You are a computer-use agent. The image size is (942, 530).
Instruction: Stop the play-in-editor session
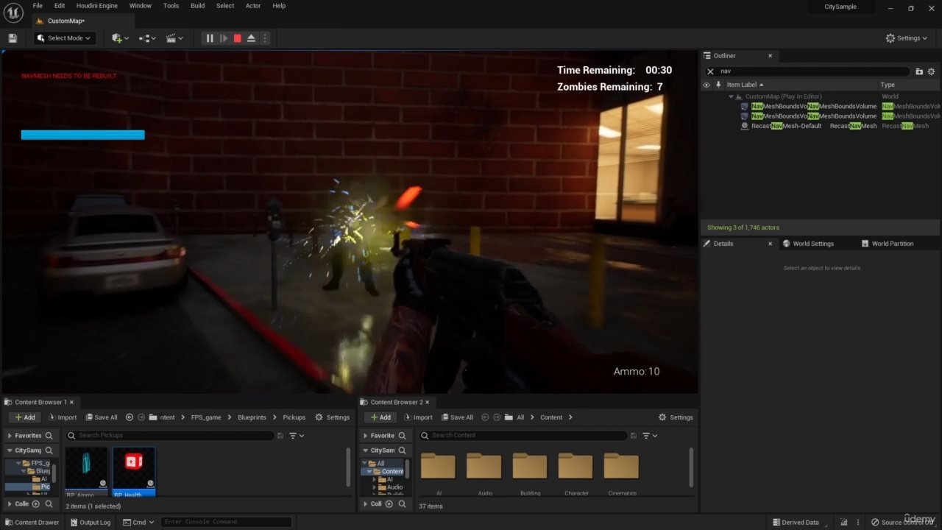coord(237,38)
